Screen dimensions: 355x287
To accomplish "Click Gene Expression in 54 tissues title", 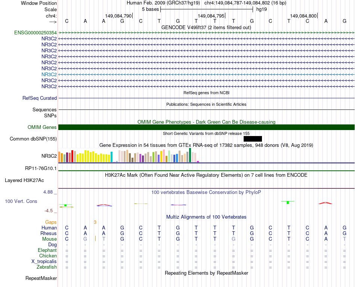I will pyautogui.click(x=206, y=145).
